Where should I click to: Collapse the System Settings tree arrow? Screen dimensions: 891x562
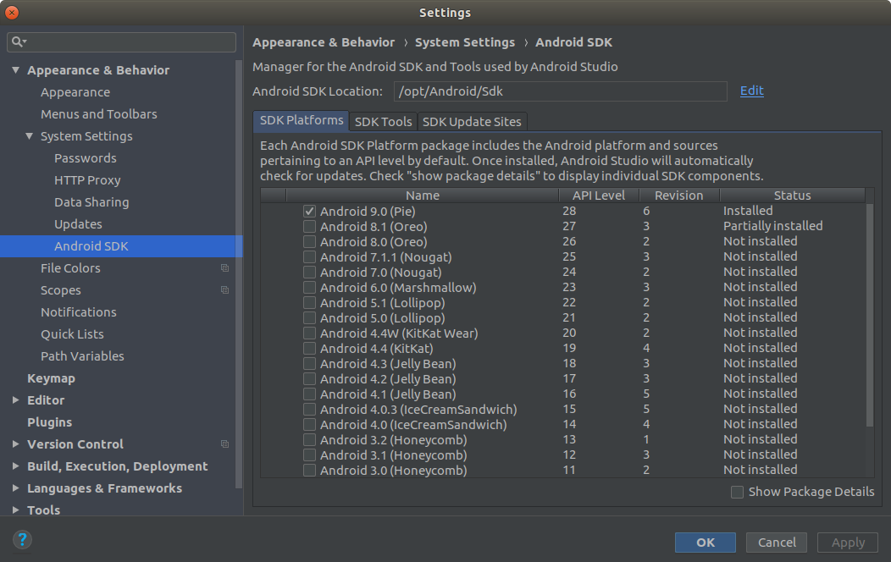30,136
